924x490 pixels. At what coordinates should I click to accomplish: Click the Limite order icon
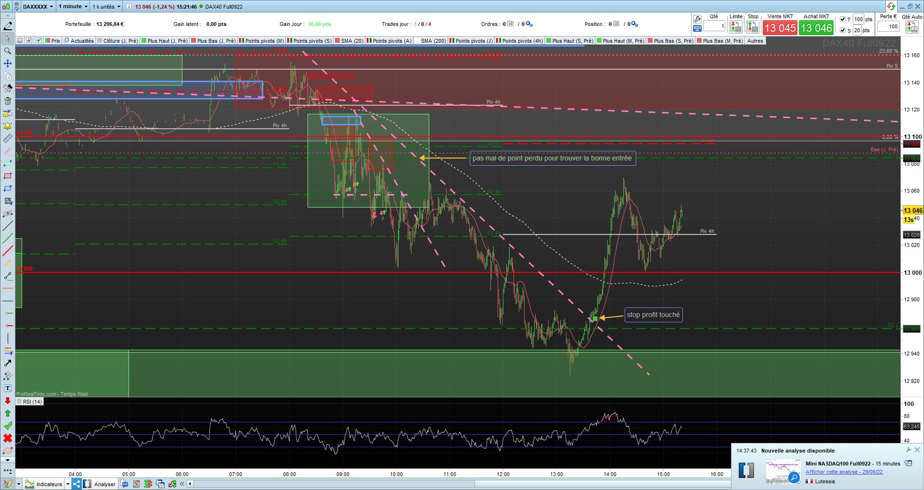click(x=736, y=27)
